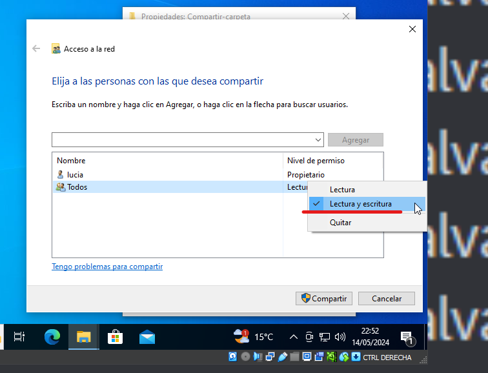The image size is (488, 373).
Task: Click the mouse integration icon in VirtualBox status bar
Action: [x=344, y=356]
